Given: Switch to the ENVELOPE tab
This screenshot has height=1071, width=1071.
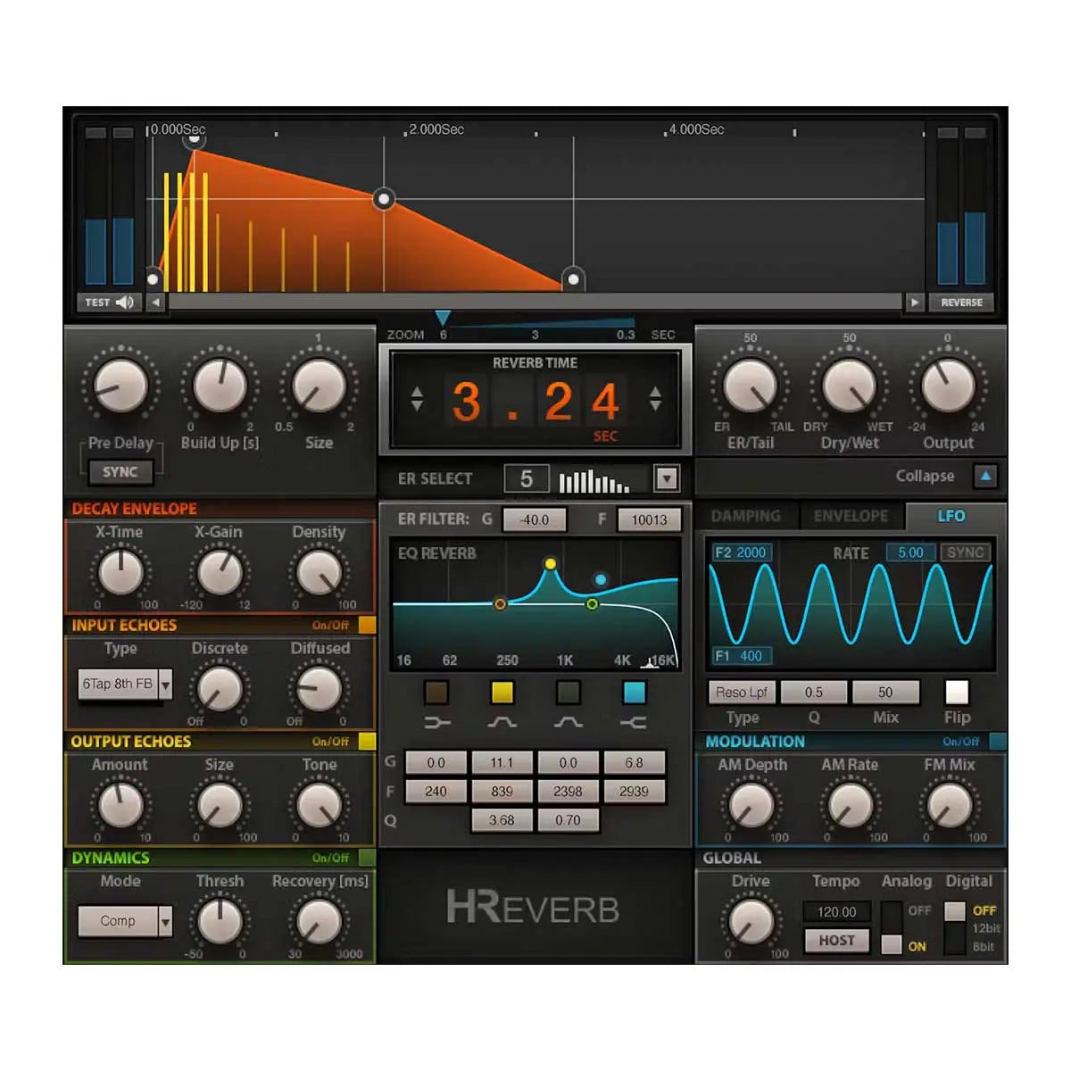Looking at the screenshot, I should click(850, 516).
